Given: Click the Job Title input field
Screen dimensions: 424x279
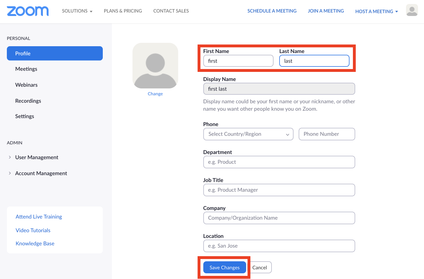Looking at the screenshot, I should 279,190.
